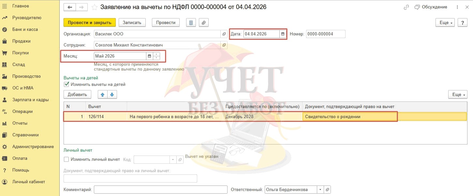This screenshot has width=473, height=196.
Task: Open the top Еще dropdown menu
Action: point(445,22)
